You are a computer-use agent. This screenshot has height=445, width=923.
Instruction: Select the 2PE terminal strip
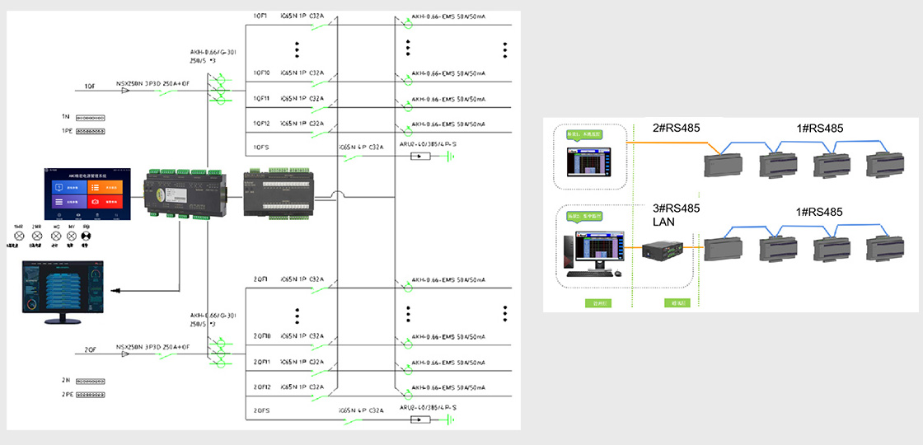click(x=91, y=394)
